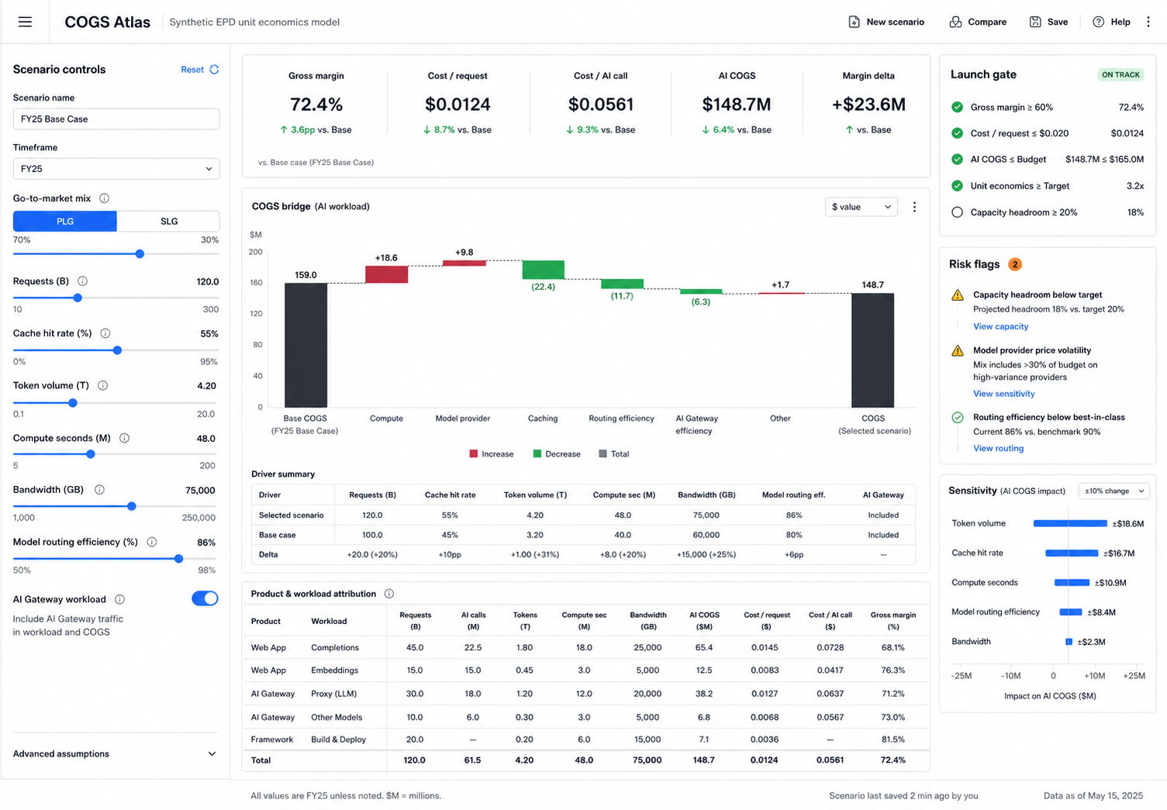This screenshot has width=1167, height=810.
Task: Open COGS bridge chart kebab menu
Action: 914,207
